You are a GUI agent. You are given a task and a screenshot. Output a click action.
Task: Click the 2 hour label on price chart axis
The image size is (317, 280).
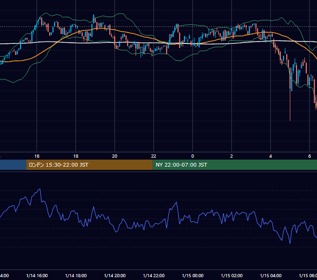coord(232,156)
